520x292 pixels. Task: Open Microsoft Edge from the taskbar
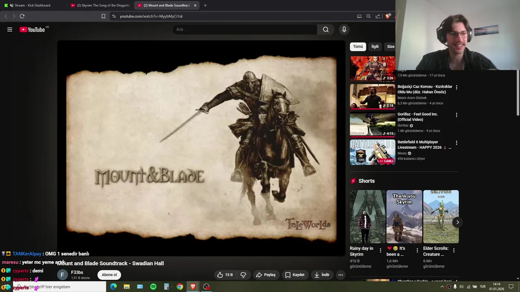(113, 287)
